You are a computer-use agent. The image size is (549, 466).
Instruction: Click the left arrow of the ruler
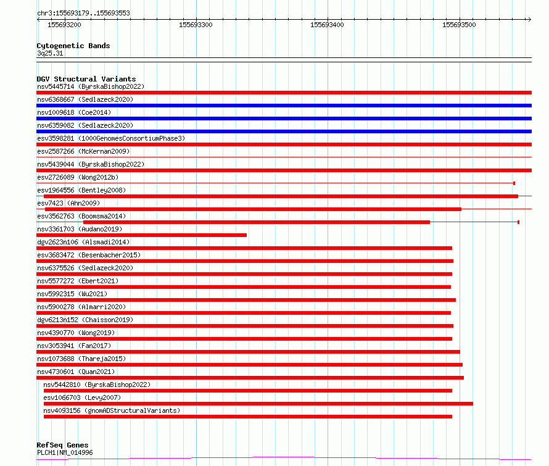[38, 20]
